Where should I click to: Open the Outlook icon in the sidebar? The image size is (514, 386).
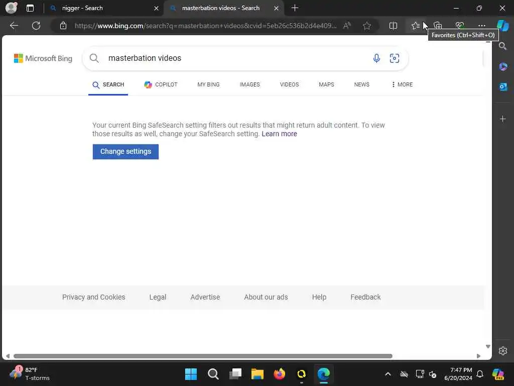click(503, 86)
